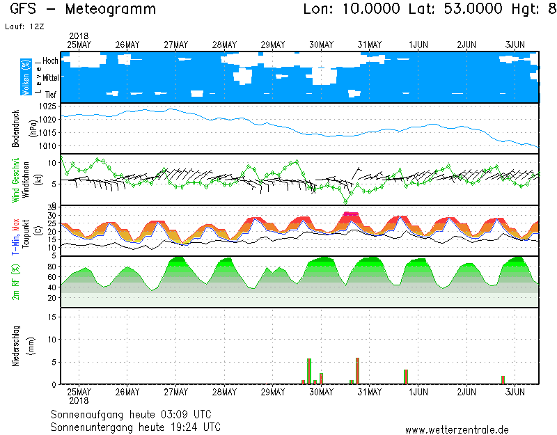Click the Lauf: 12Z run label
The image size is (557, 435).
pos(24,26)
